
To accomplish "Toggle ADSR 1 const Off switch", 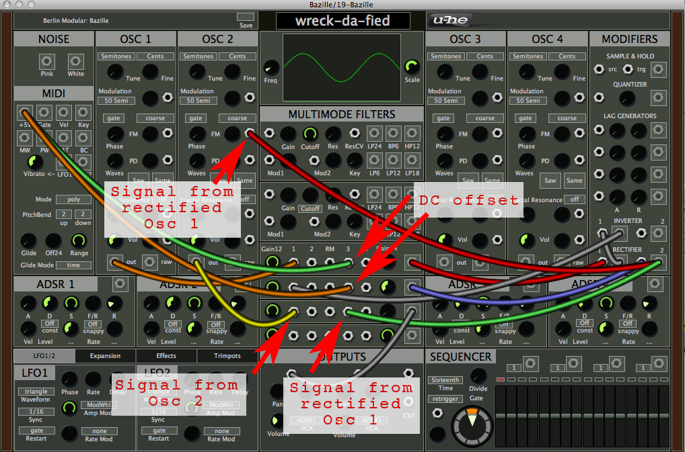I will tap(50, 324).
